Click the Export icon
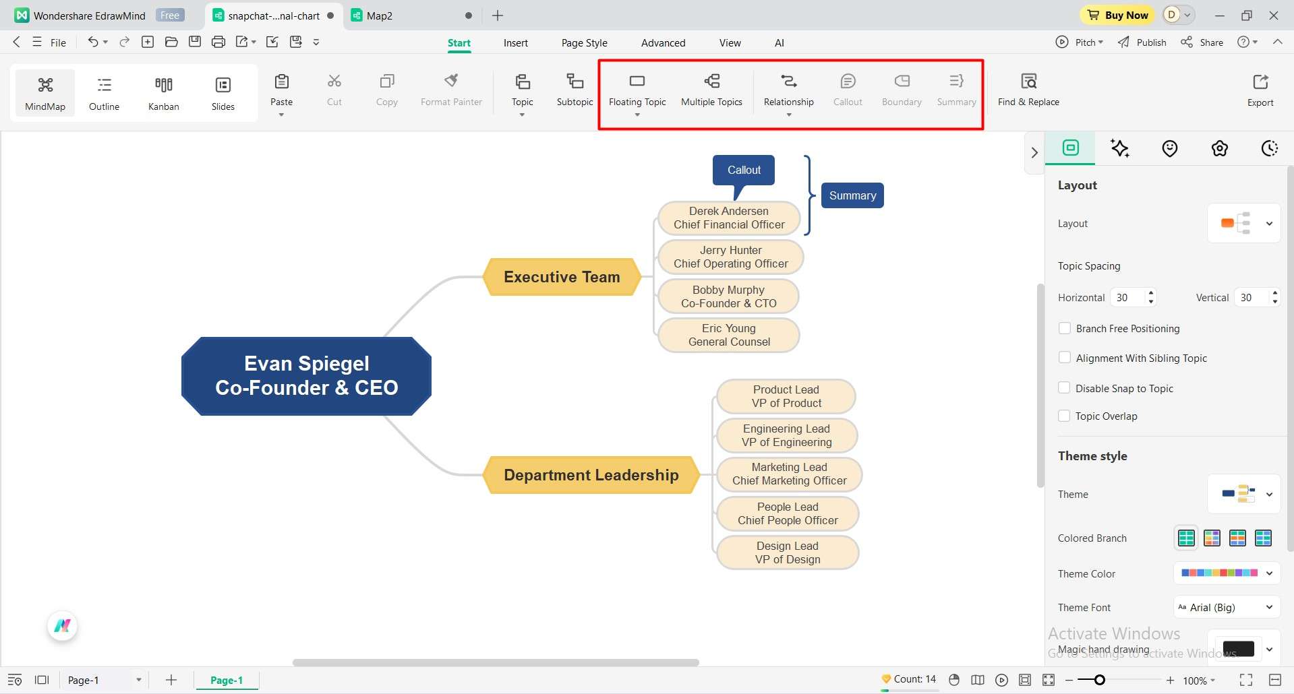1294x694 pixels. pyautogui.click(x=1260, y=89)
